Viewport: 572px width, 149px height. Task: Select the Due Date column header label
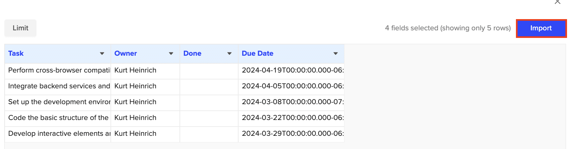(257, 53)
